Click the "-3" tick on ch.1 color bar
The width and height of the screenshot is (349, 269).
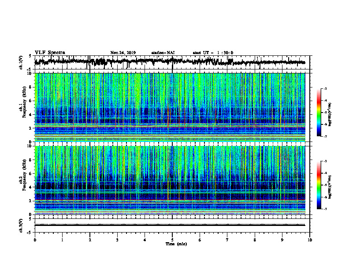click(325, 88)
